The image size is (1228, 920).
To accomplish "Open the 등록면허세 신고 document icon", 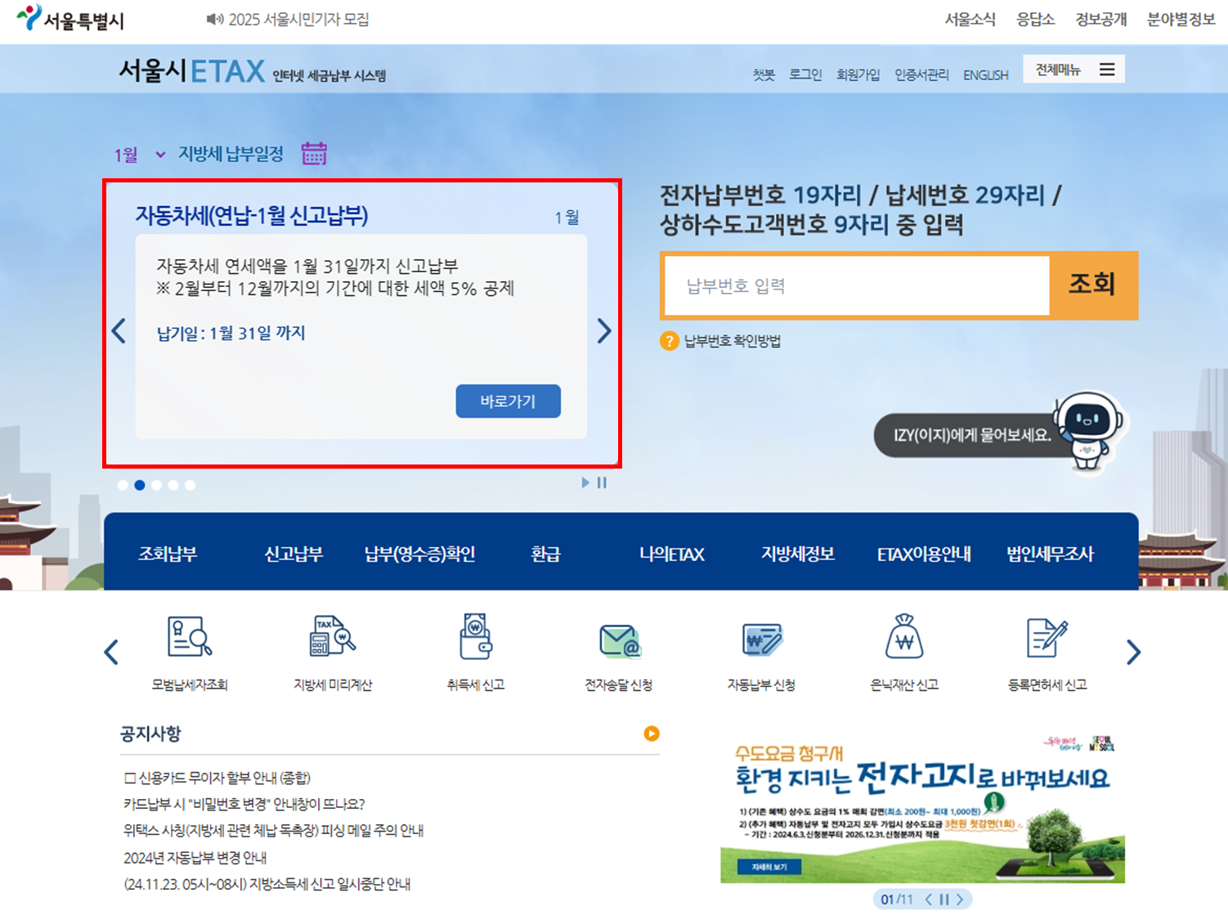I will 1047,638.
